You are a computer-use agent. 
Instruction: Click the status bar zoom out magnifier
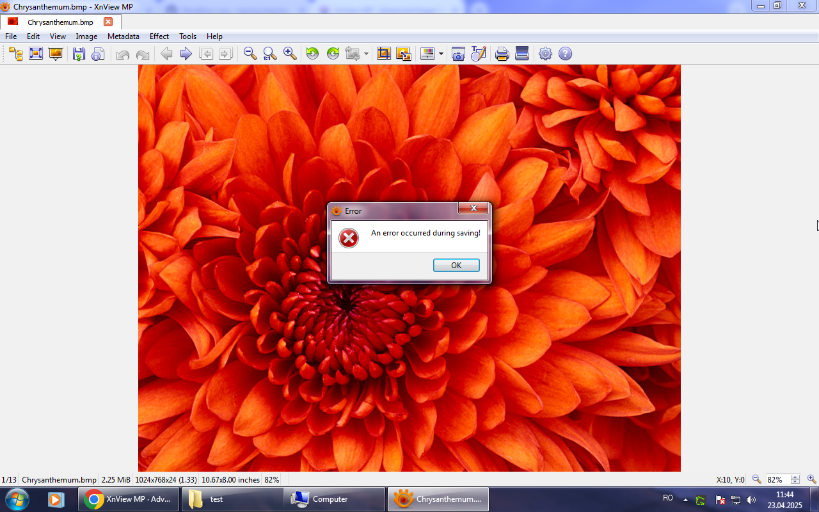(756, 479)
